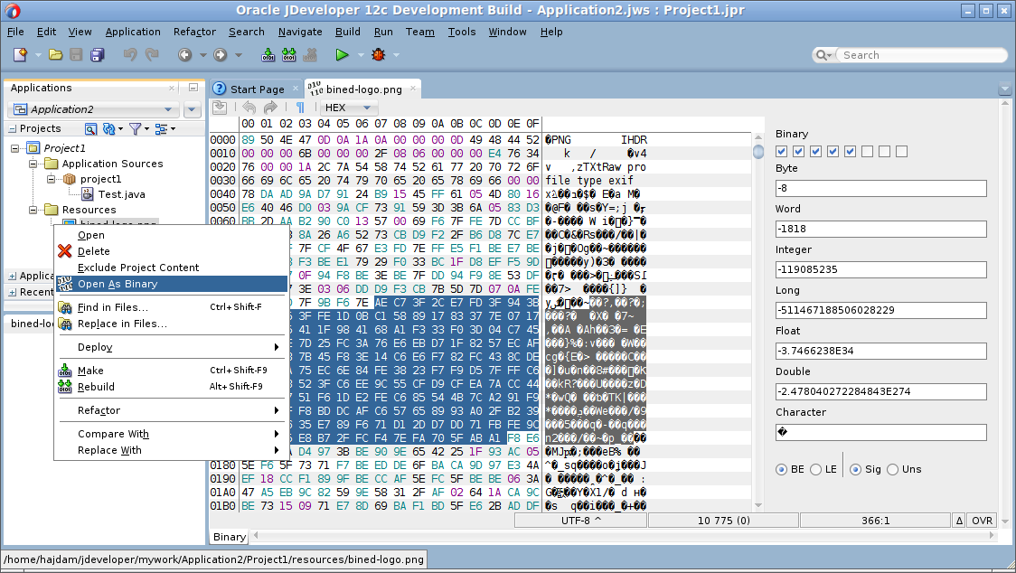
Task: Select the Sig signed radio button
Action: click(855, 469)
